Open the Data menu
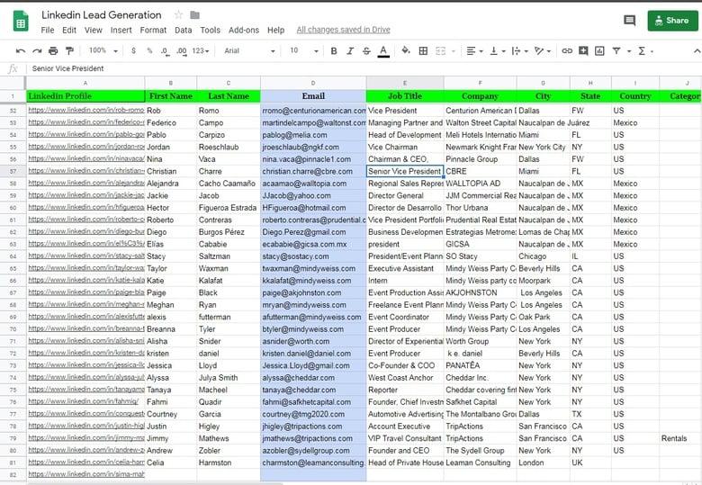The height and width of the screenshot is (485, 702). coord(183,30)
